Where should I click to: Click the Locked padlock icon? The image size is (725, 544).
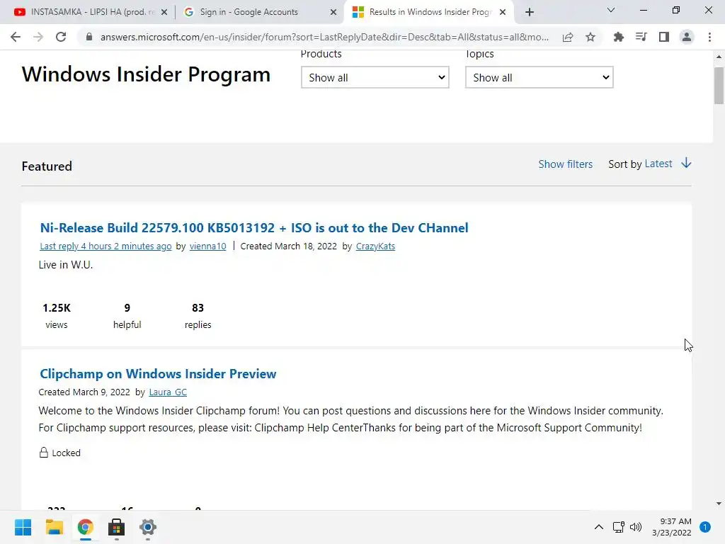click(43, 453)
